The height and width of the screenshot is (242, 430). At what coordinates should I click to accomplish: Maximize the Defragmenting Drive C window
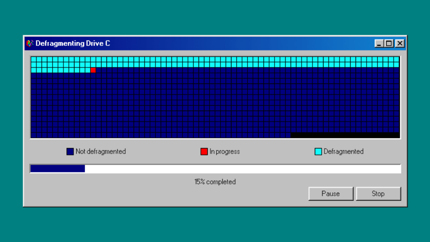(389, 43)
